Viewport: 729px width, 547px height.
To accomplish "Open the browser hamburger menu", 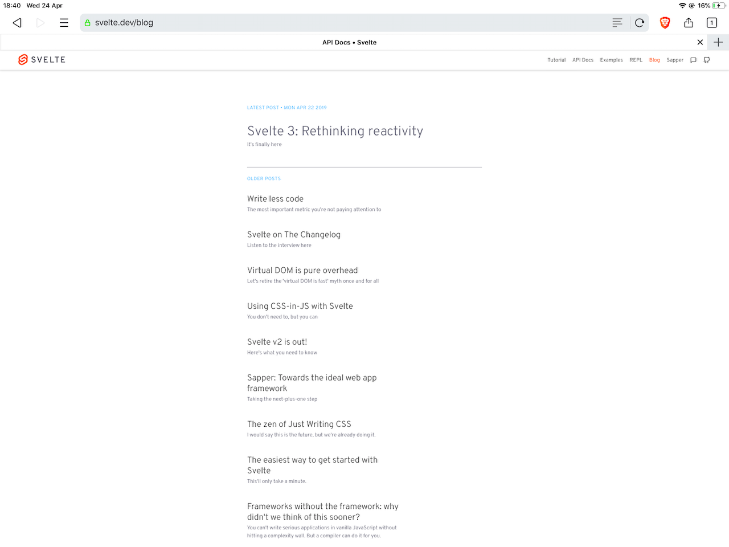I will coord(64,23).
